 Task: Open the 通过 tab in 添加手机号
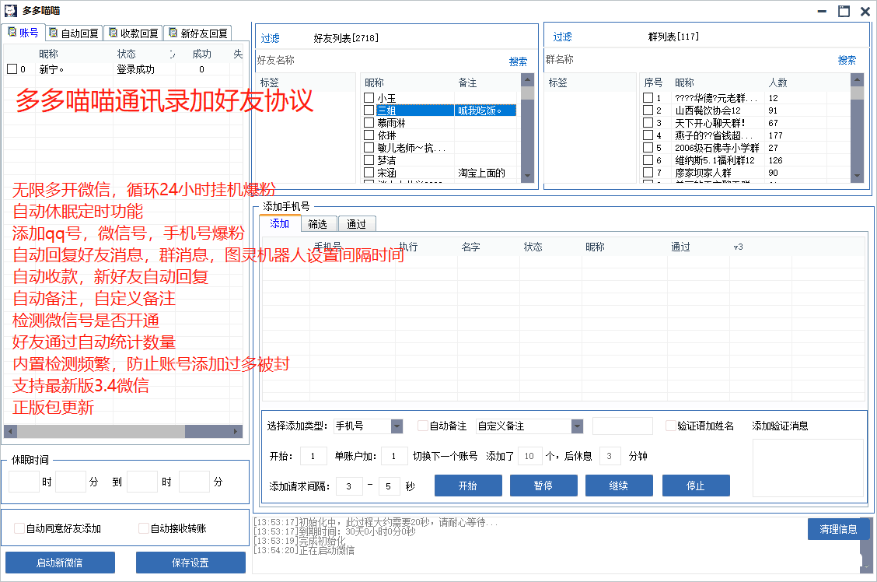click(x=356, y=224)
